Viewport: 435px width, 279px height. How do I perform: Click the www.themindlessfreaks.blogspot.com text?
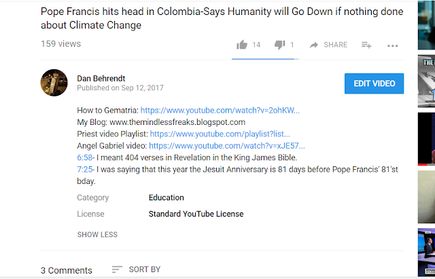(177, 122)
